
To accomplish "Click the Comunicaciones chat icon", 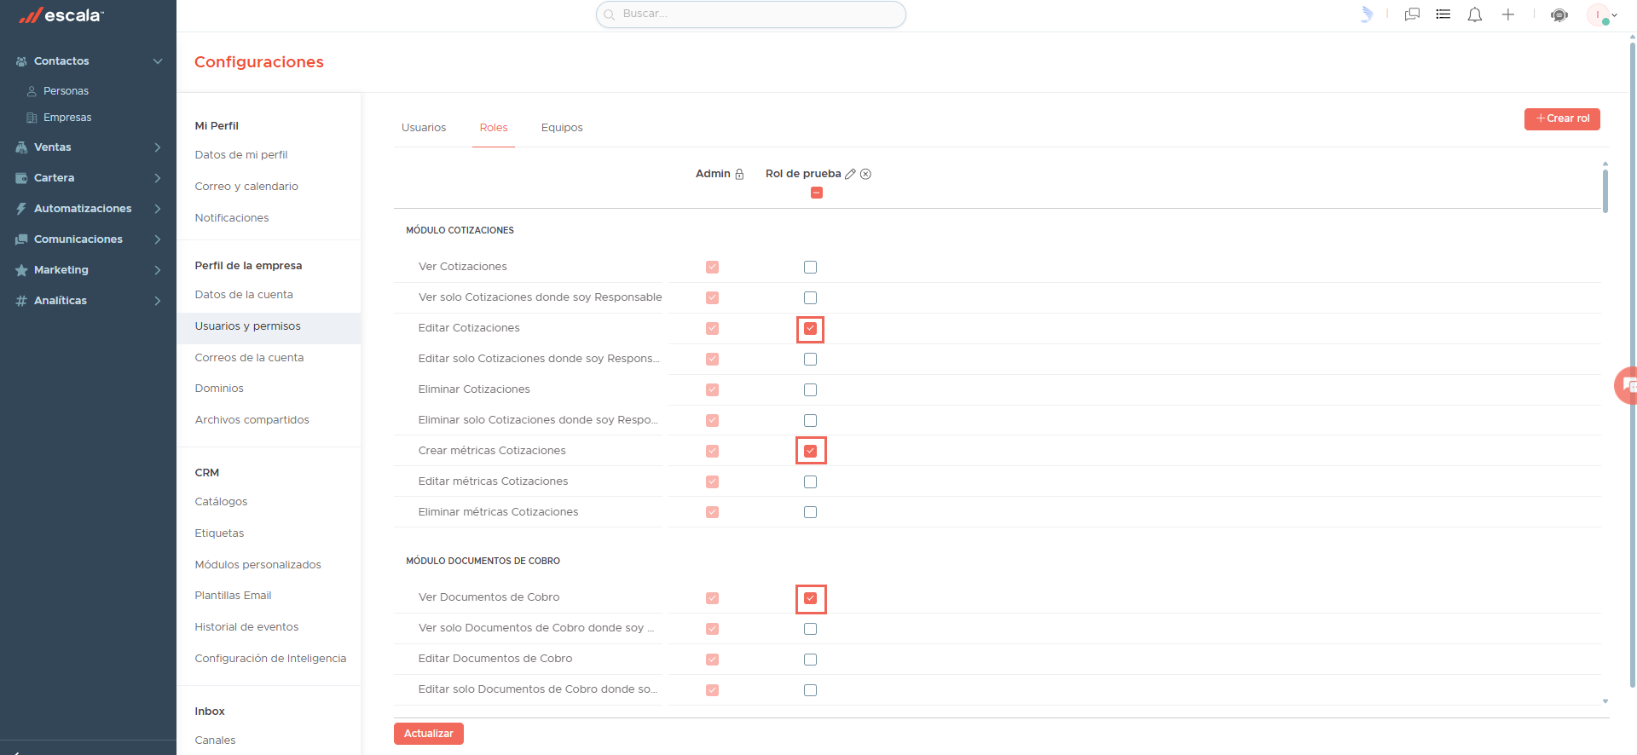I will click(x=21, y=239).
